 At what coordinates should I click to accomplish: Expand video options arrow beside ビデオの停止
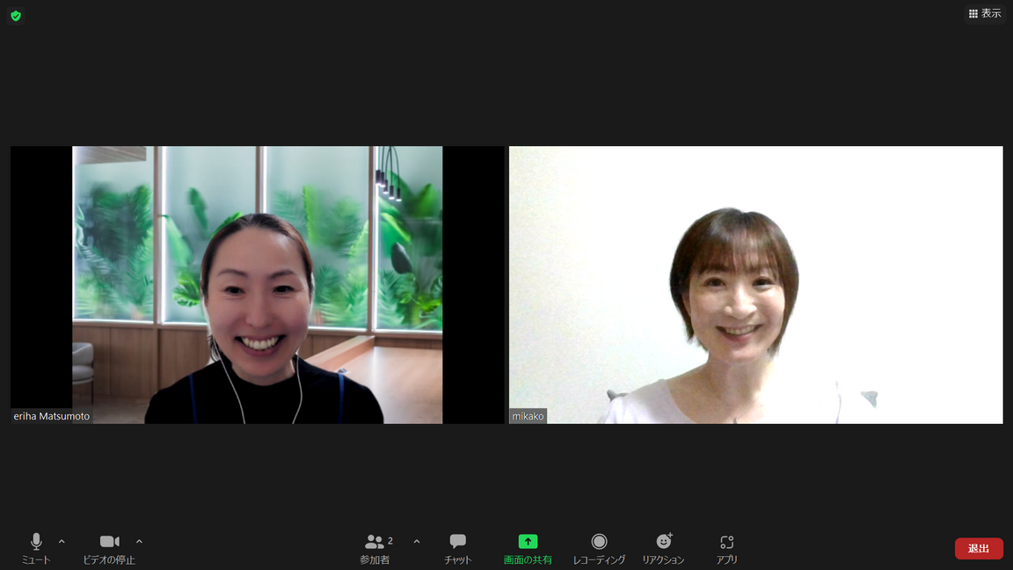[139, 542]
